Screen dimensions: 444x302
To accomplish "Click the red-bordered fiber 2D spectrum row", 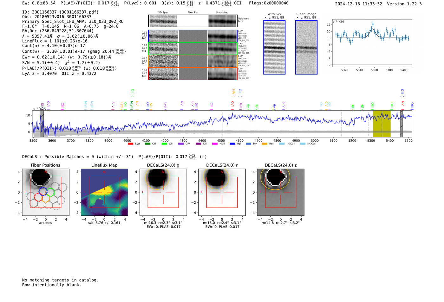I will pyautogui.click(x=193, y=74).
